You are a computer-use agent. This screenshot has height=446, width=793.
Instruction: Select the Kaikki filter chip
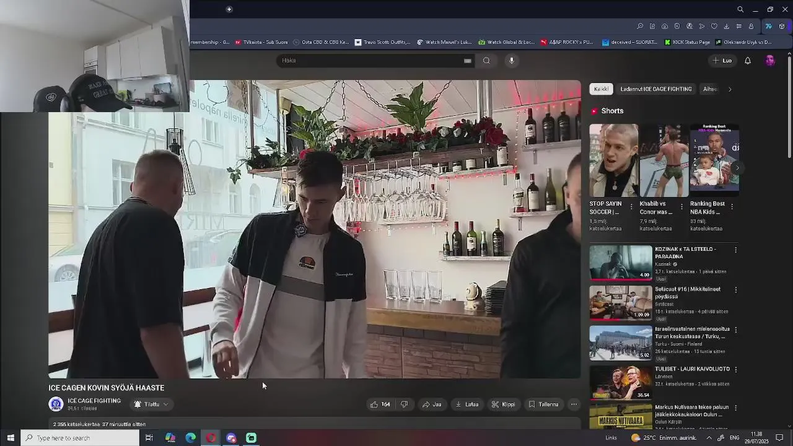[x=601, y=89]
